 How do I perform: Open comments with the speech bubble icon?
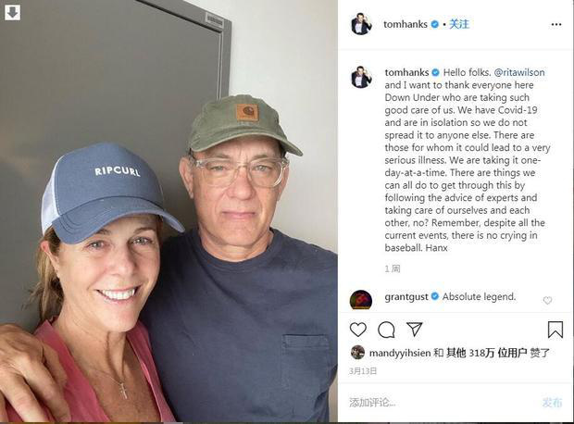386,330
